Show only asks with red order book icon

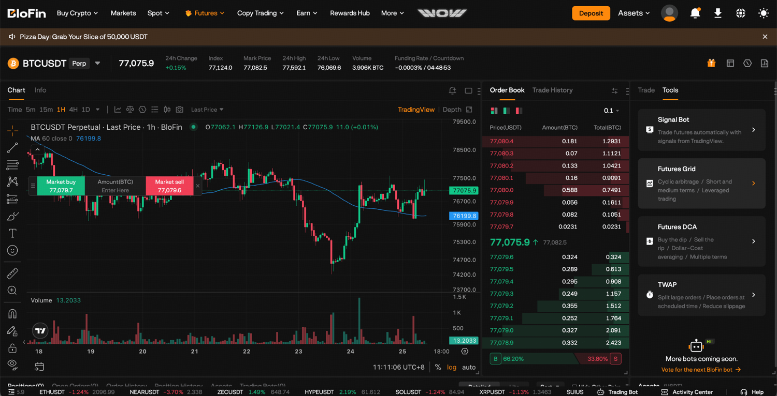pos(519,111)
